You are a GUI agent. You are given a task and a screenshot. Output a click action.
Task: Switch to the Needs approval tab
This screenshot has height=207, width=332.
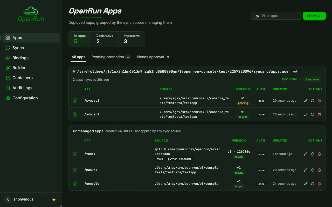[x=153, y=57]
